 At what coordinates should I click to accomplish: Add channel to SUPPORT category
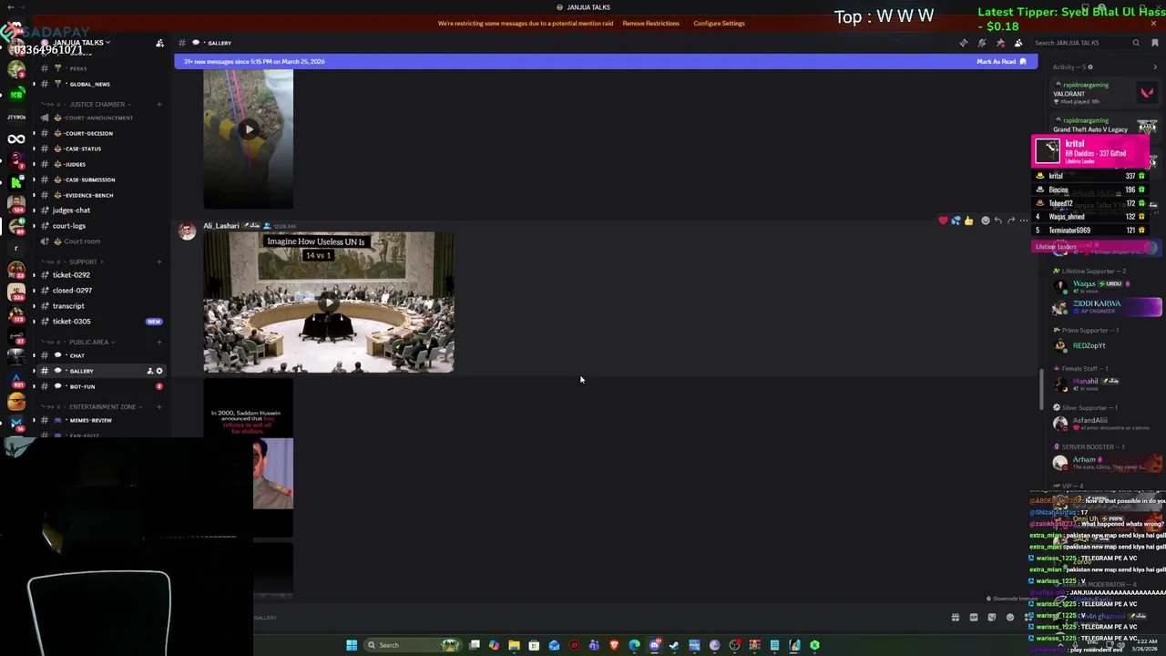click(159, 261)
